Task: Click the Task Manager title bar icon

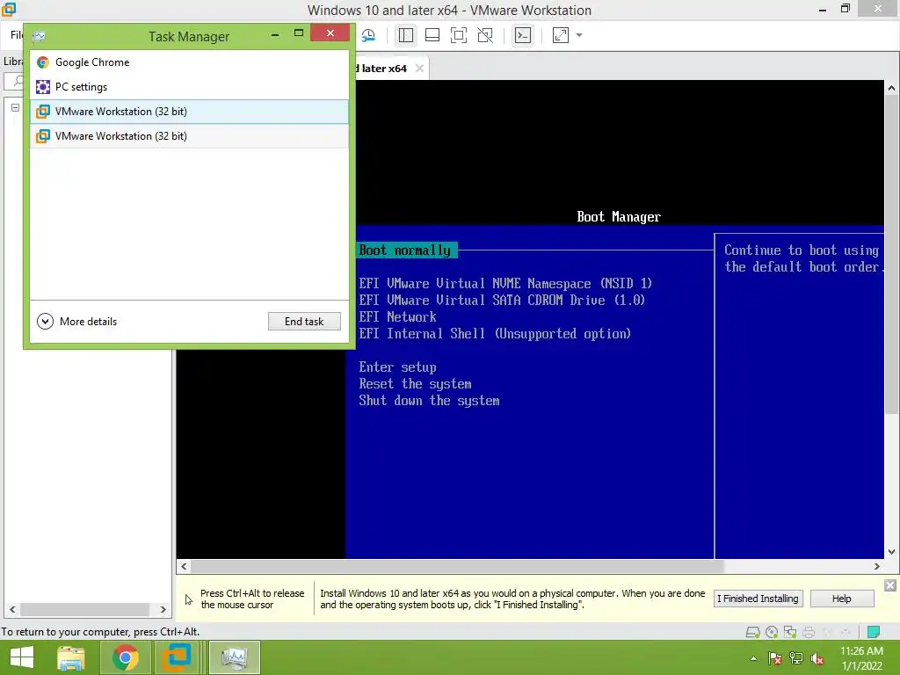Action: tap(39, 37)
